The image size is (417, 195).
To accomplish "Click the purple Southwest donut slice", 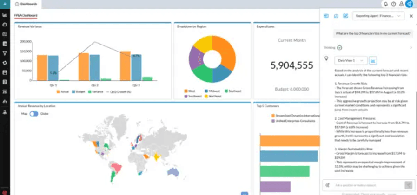I will tap(196, 58).
